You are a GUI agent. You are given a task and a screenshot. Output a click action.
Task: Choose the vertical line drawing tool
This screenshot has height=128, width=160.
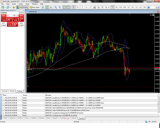[82, 7]
